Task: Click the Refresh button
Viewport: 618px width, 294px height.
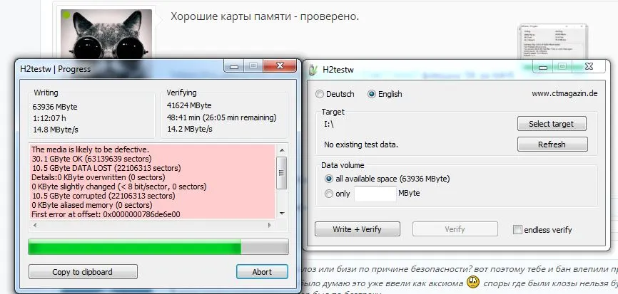Action: tap(552, 145)
